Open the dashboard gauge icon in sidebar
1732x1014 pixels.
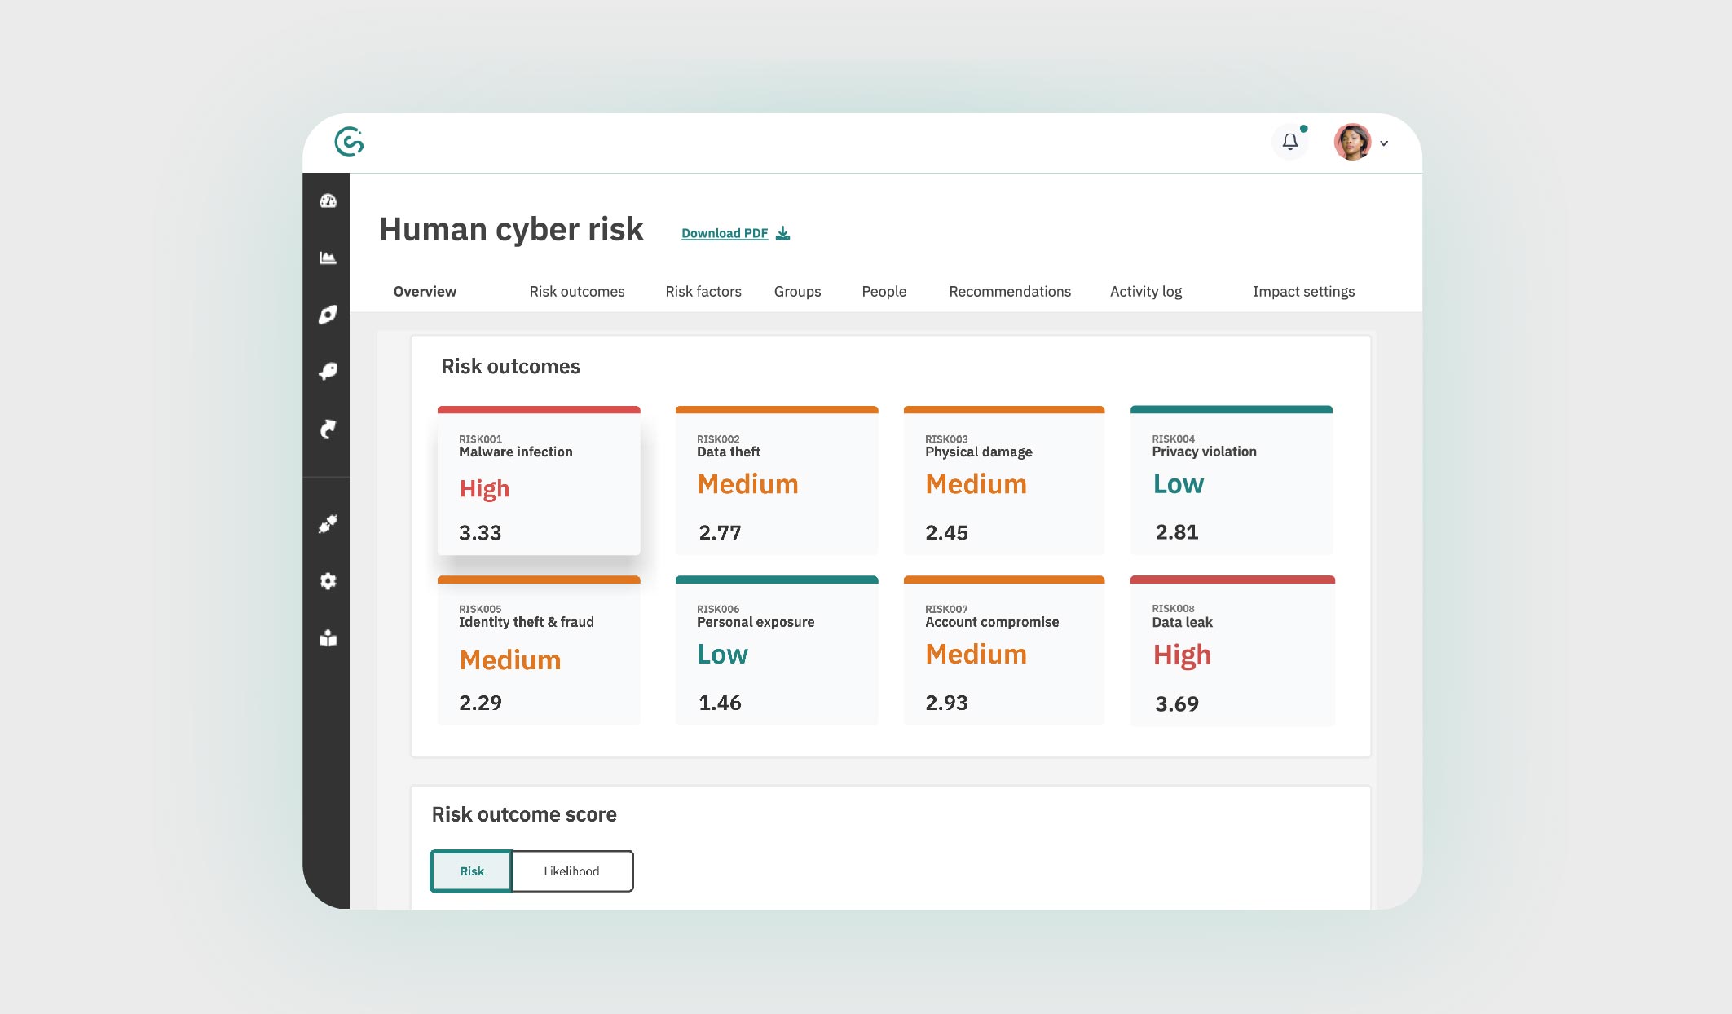(328, 201)
